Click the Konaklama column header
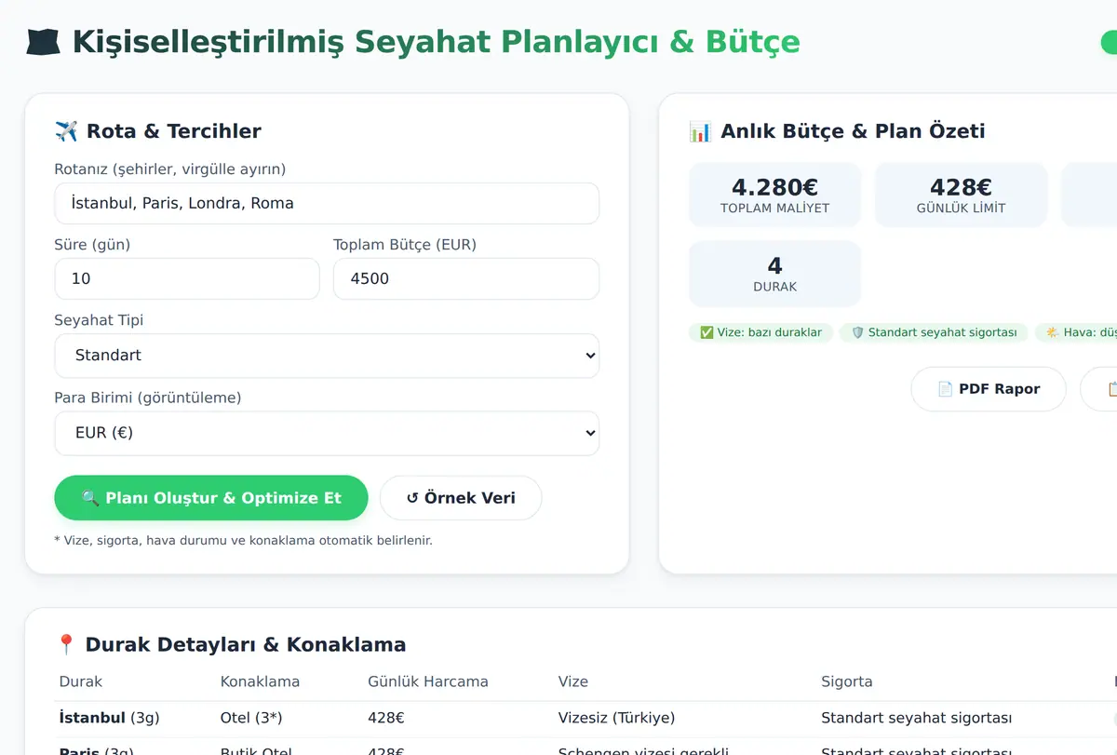The width and height of the screenshot is (1117, 755). point(260,681)
